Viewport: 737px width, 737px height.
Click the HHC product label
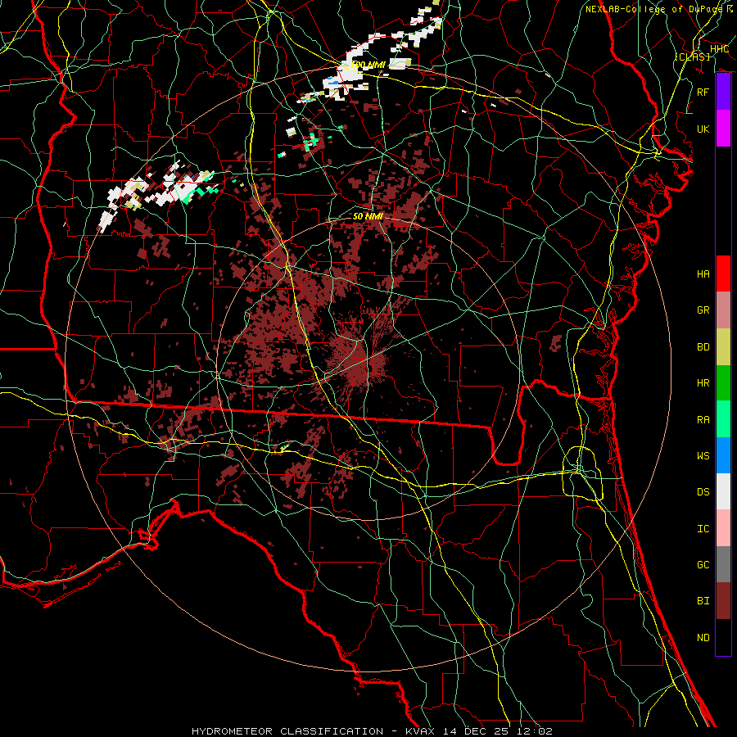(x=719, y=48)
